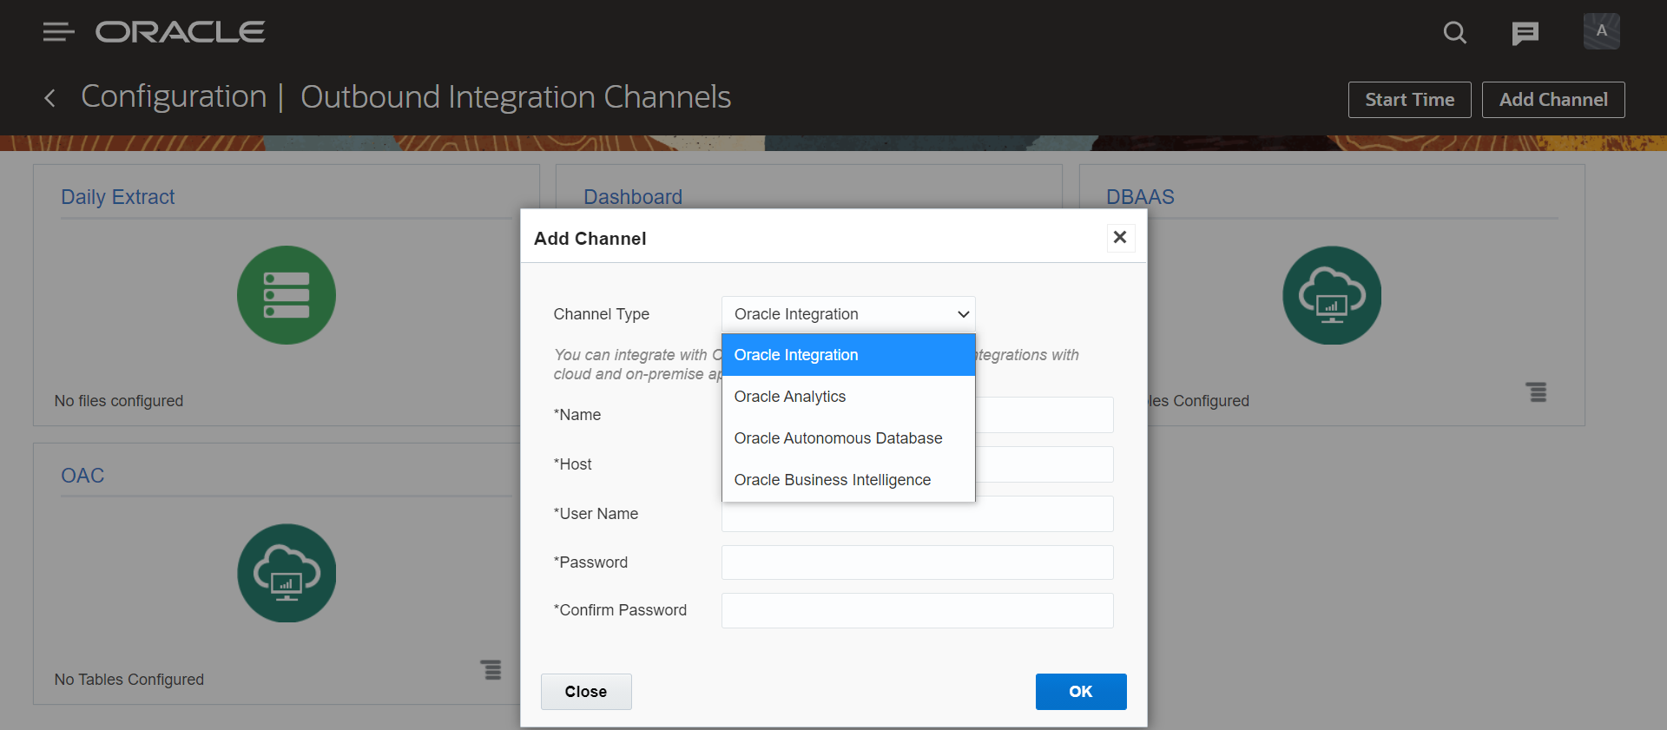Open the chat messages icon
Image resolution: width=1667 pixels, height=730 pixels.
coord(1525,33)
